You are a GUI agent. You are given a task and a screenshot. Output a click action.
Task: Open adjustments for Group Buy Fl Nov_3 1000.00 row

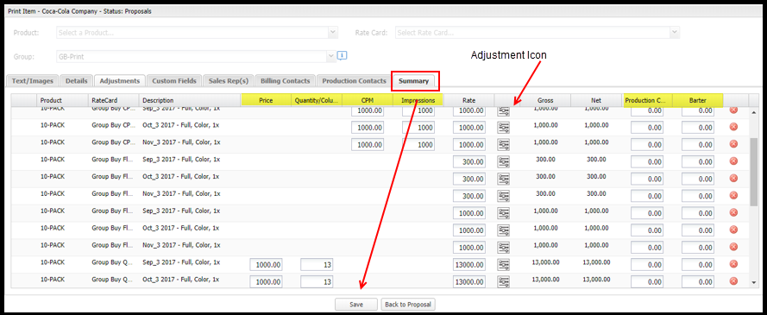(503, 248)
